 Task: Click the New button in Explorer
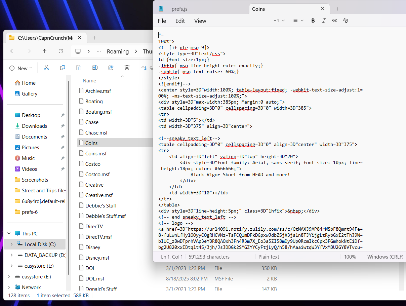pyautogui.click(x=21, y=68)
